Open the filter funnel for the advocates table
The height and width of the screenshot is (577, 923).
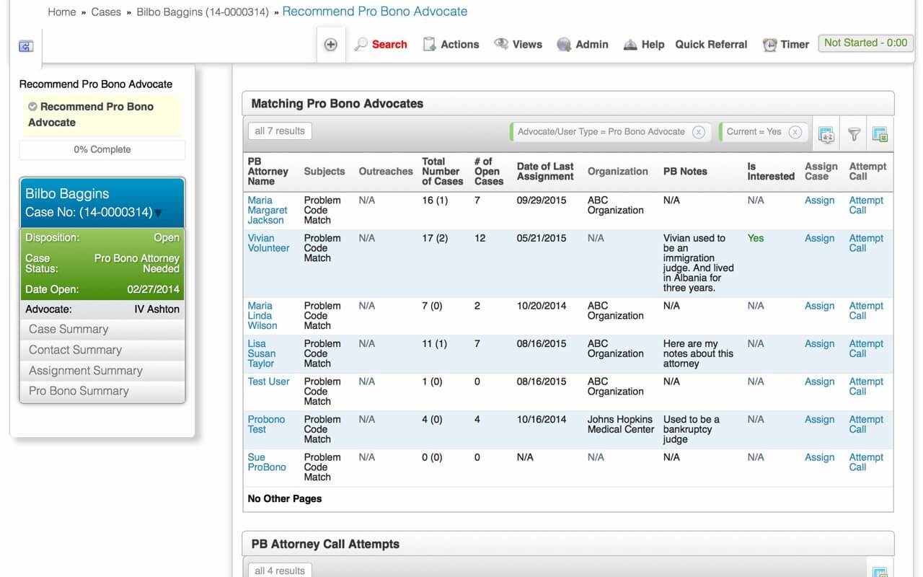point(854,133)
